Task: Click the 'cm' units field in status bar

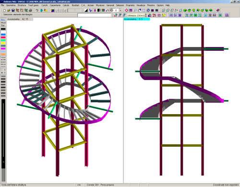Action: [x=79, y=185]
